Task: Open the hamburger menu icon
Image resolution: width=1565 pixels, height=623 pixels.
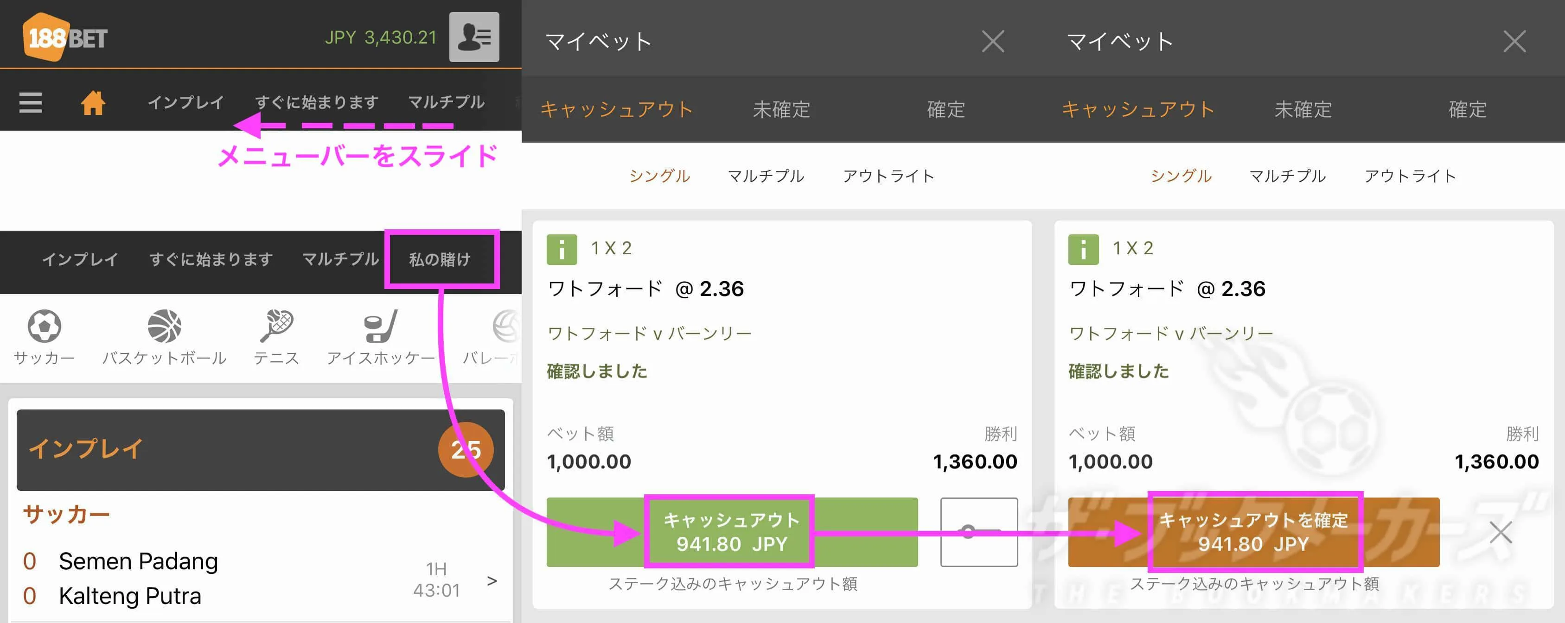Action: tap(31, 102)
